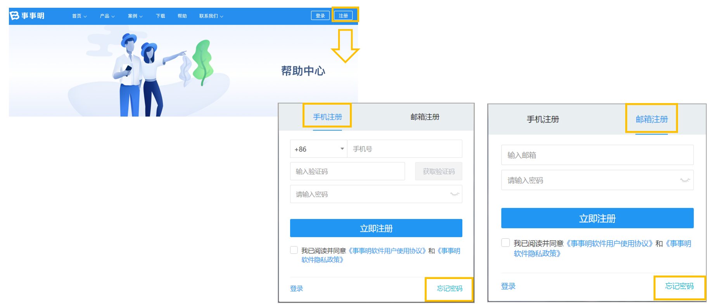Expand the 首页 menu
The width and height of the screenshot is (716, 305).
point(79,16)
